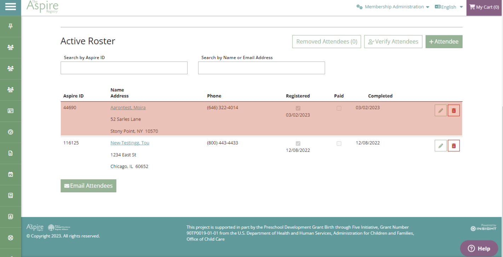Click the calendar check sidebar icon
This screenshot has width=503, height=257.
click(10, 174)
